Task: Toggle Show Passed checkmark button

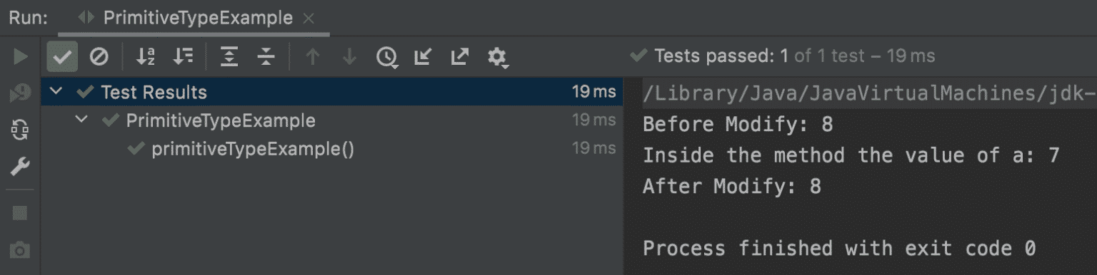Action: tap(62, 56)
